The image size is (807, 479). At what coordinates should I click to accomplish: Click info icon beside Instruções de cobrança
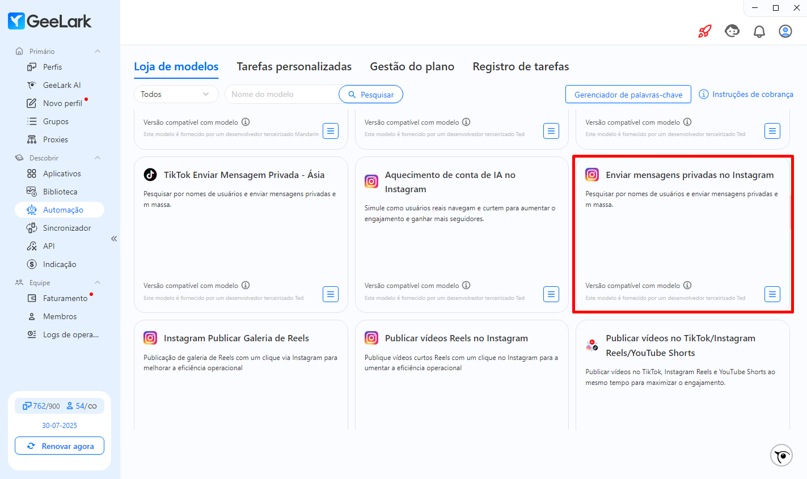704,94
